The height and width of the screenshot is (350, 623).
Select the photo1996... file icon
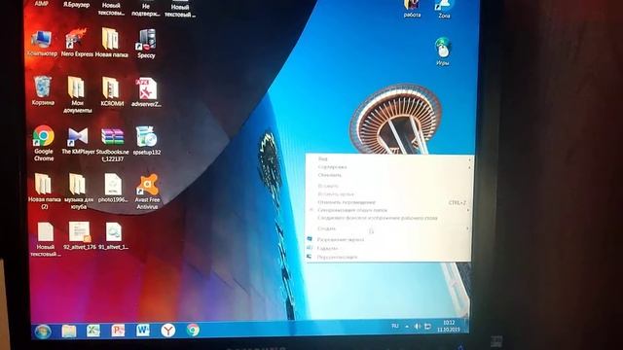coord(113,188)
